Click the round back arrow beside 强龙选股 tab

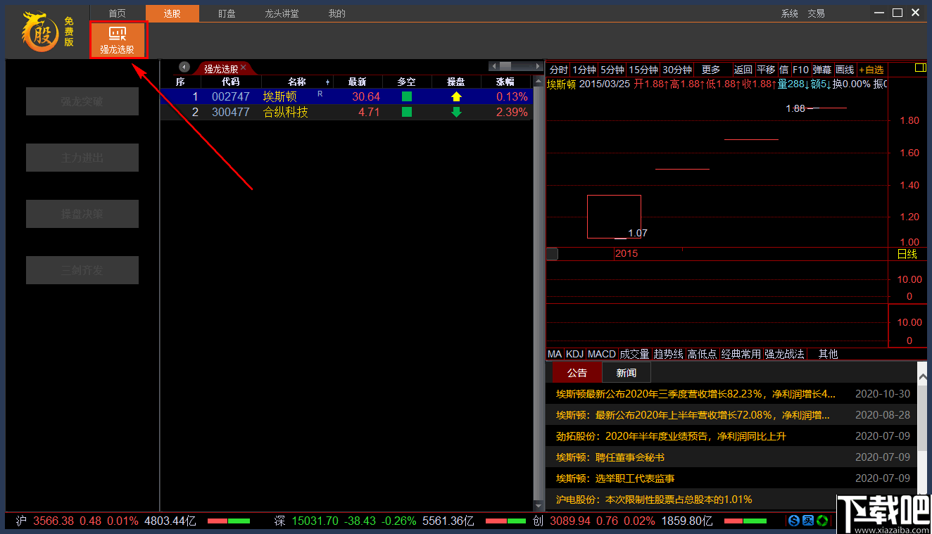pos(184,67)
